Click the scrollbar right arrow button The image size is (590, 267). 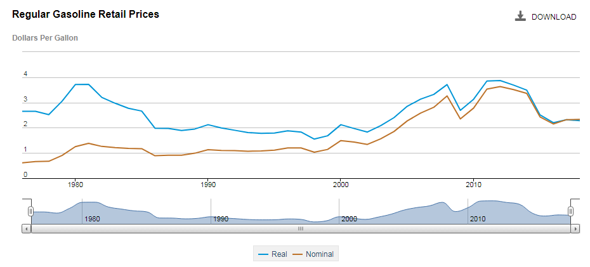pos(575,228)
